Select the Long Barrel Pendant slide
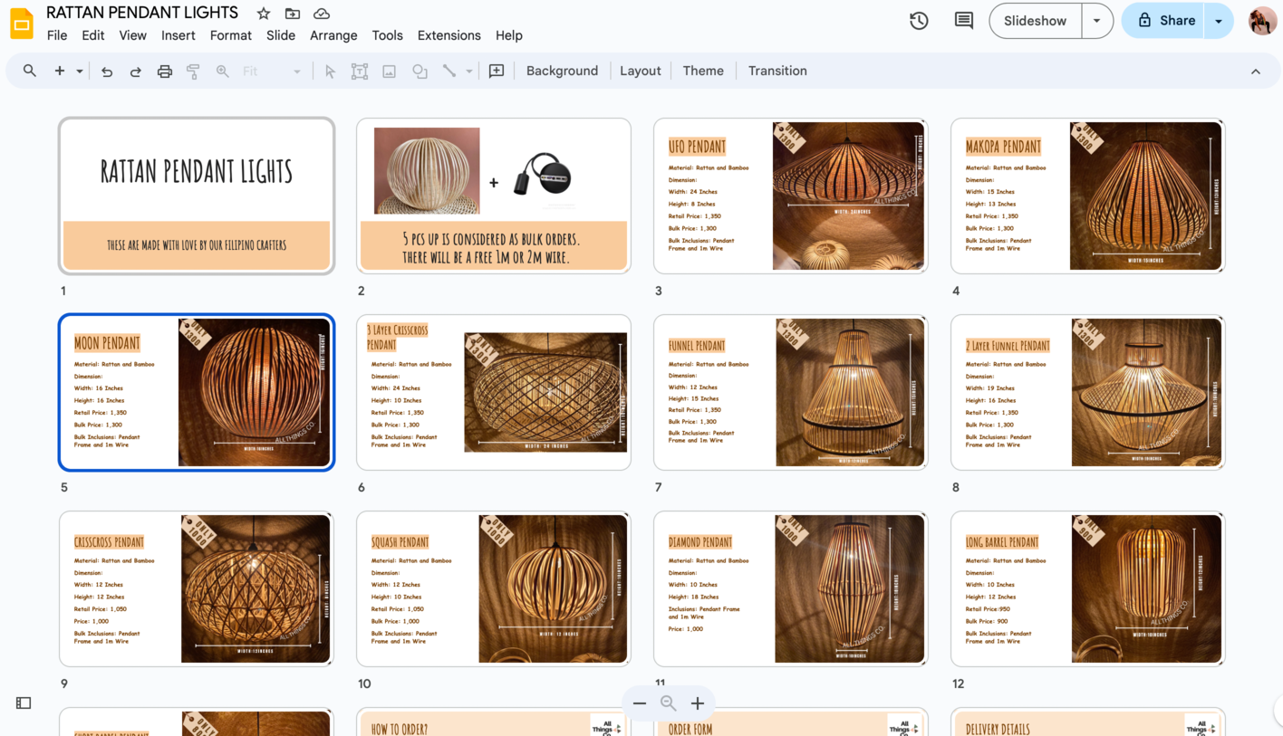Viewport: 1283px width, 736px height. pos(1087,588)
